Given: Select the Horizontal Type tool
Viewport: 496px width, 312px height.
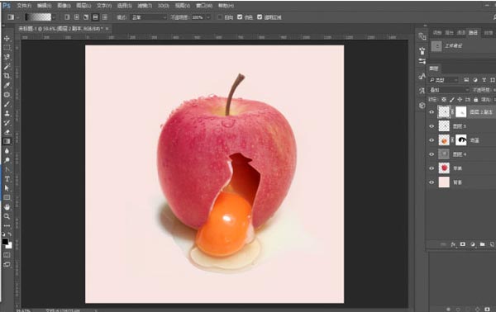Looking at the screenshot, I should tap(7, 179).
